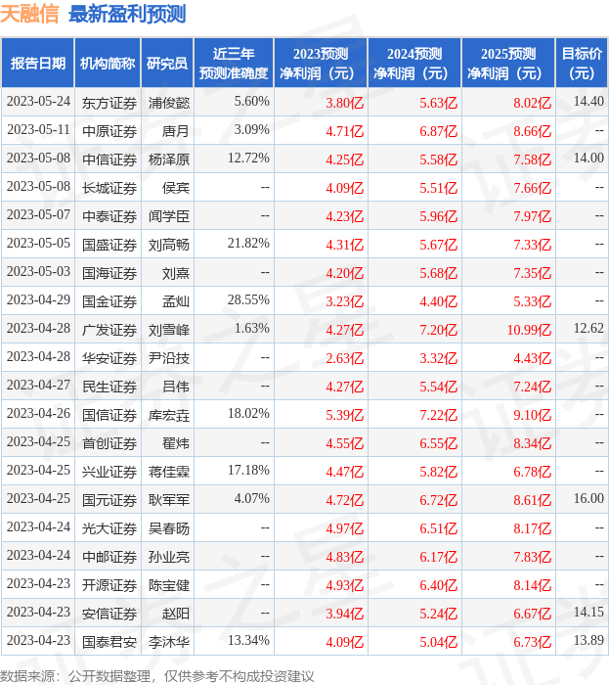
Task: Click institution 首创证券
Action: point(109,444)
